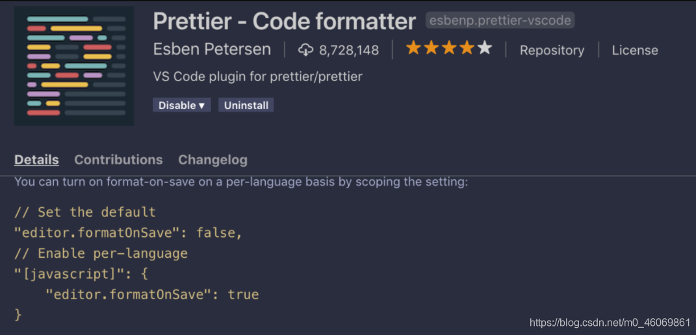The width and height of the screenshot is (696, 335).
Task: View the Changelog tab
Action: tap(213, 160)
